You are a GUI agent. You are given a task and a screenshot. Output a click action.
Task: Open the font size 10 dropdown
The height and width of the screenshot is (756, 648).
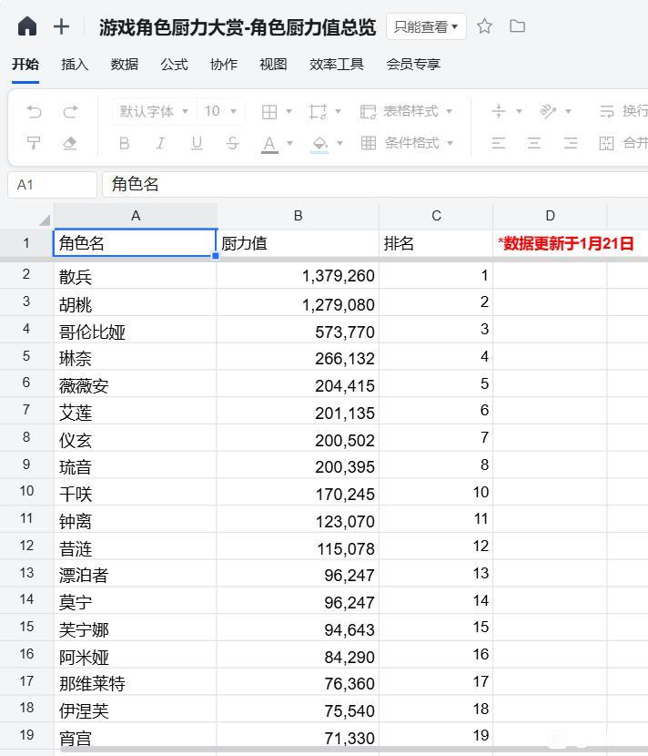(220, 111)
